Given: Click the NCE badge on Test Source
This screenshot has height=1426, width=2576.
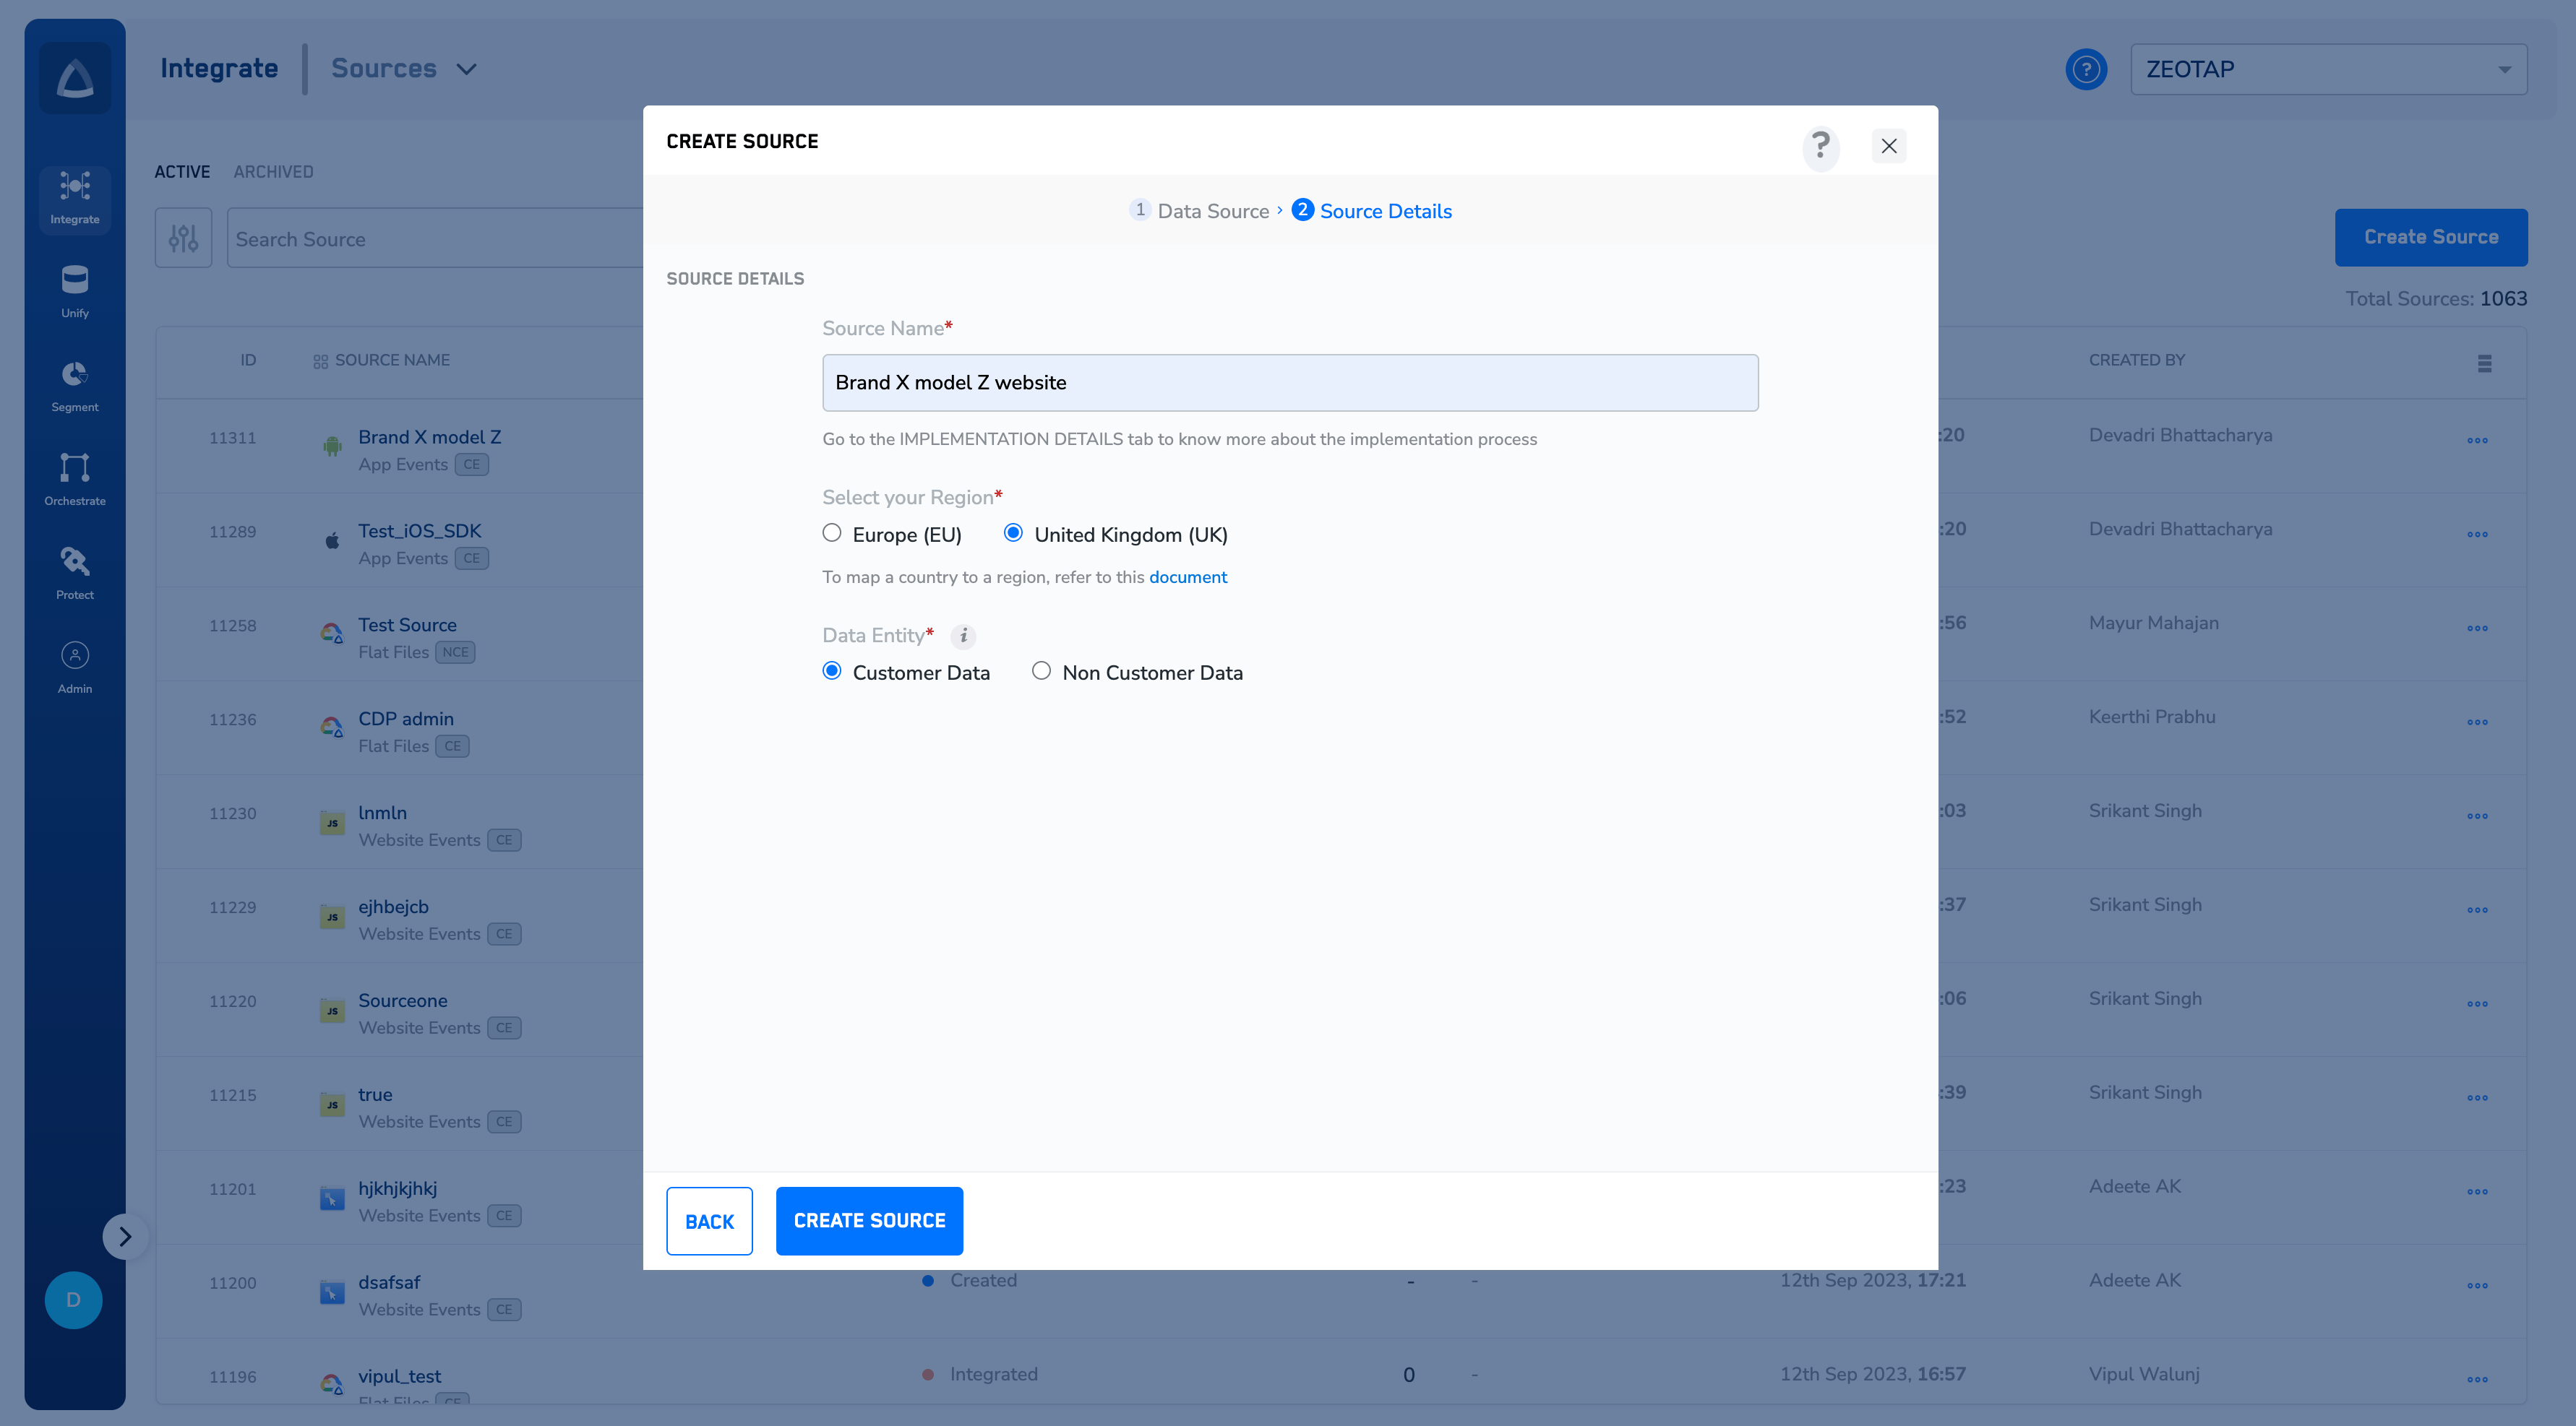Looking at the screenshot, I should [x=455, y=652].
